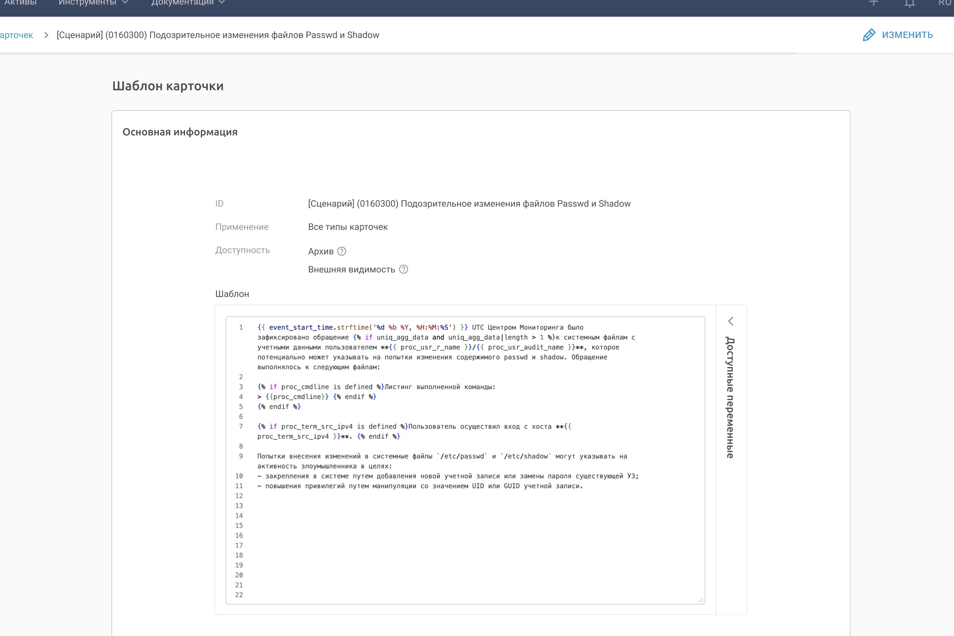Screen dimensions: 954x636
Task: Click the Доступные переменные vertical label
Action: coord(730,397)
